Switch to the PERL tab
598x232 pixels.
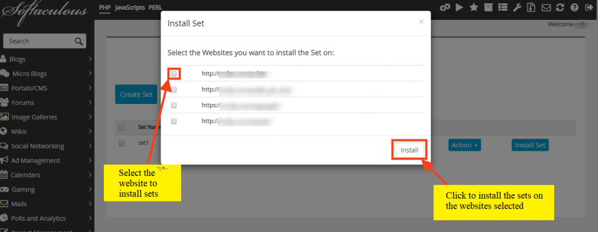(x=155, y=7)
